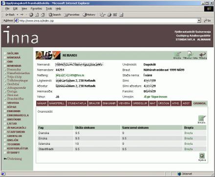Click the browser Stop icon

(x=31, y=15)
